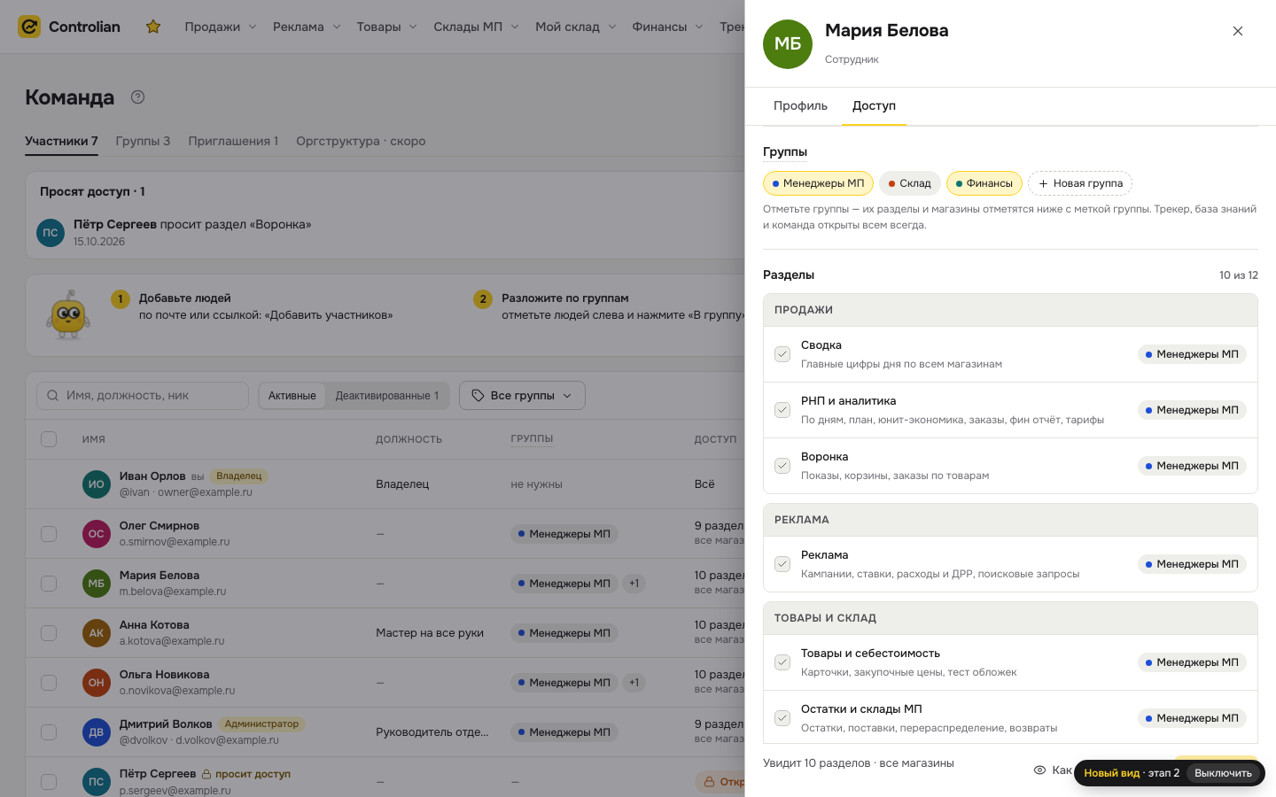Click Анна Котова's АК avatar
1276x797 pixels.
97,633
